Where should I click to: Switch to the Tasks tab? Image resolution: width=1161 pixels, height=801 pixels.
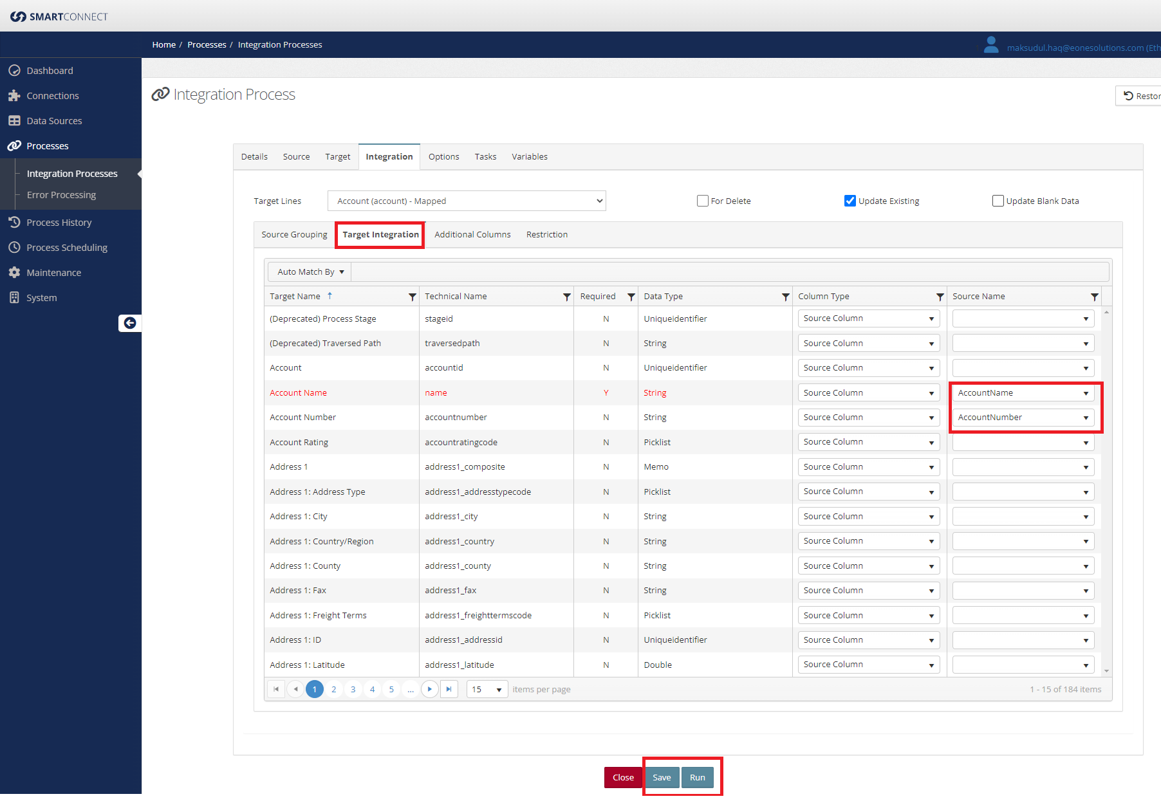486,156
